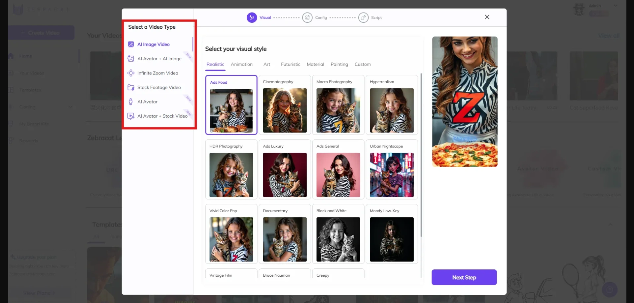The height and width of the screenshot is (303, 634).
Task: Pick the Moody Low-Key style card
Action: [392, 234]
